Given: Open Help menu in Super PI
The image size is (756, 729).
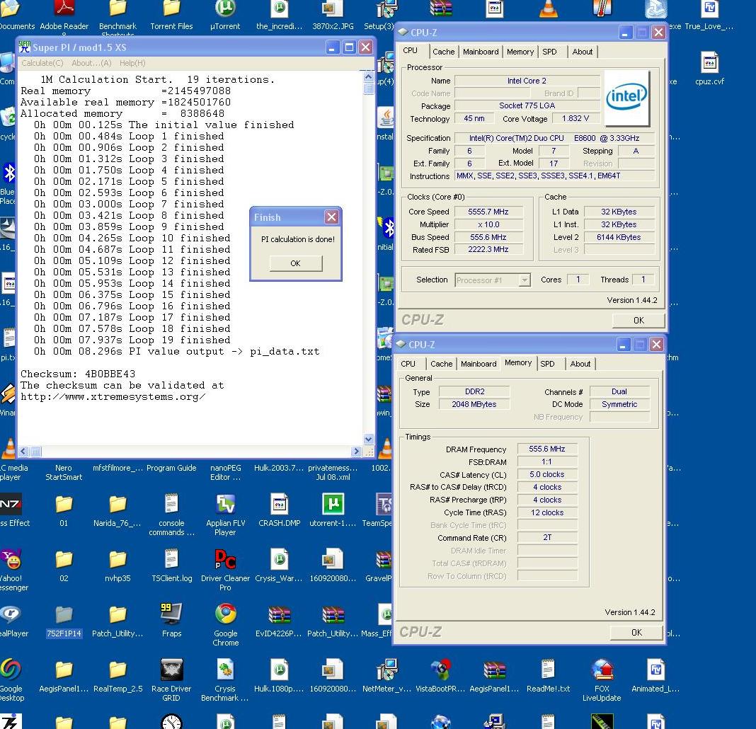Looking at the screenshot, I should tap(132, 63).
